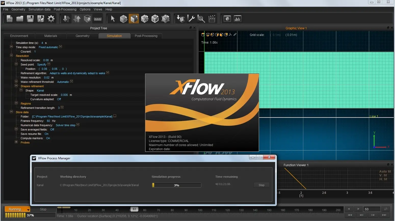This screenshot has width=395, height=221.
Task: Save project using the floppy disk icon
Action: pyautogui.click(x=30, y=19)
